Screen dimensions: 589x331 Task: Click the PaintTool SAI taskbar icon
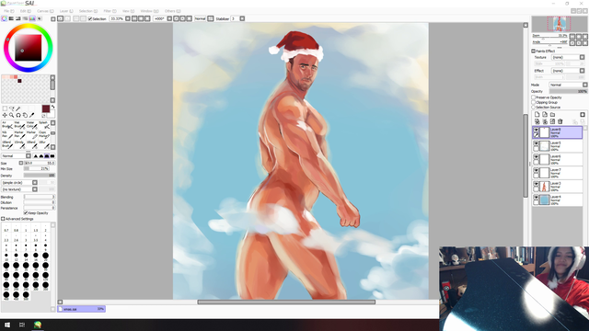(x=37, y=325)
